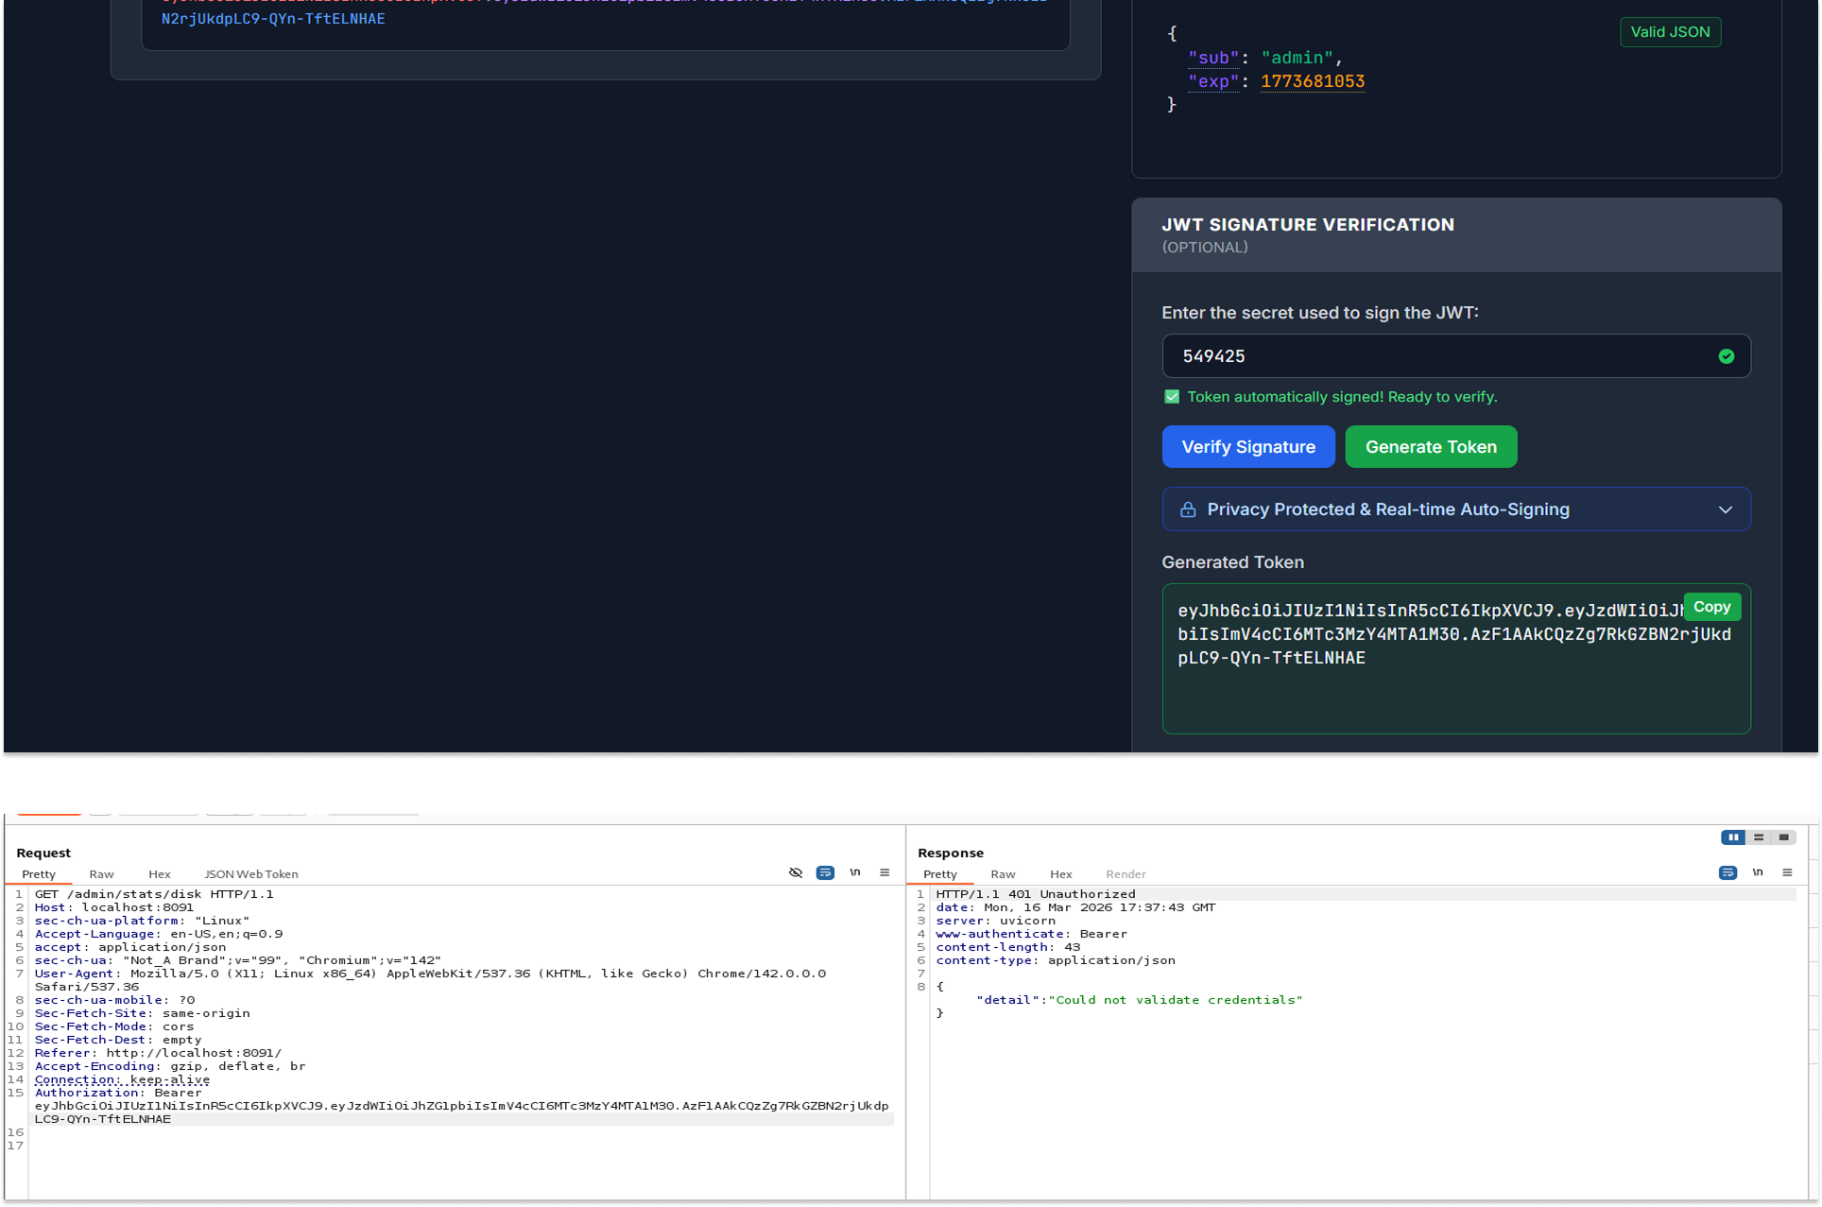This screenshot has height=1207, width=1822.
Task: Toggle the hidden characters eye icon in Request editor
Action: [795, 872]
